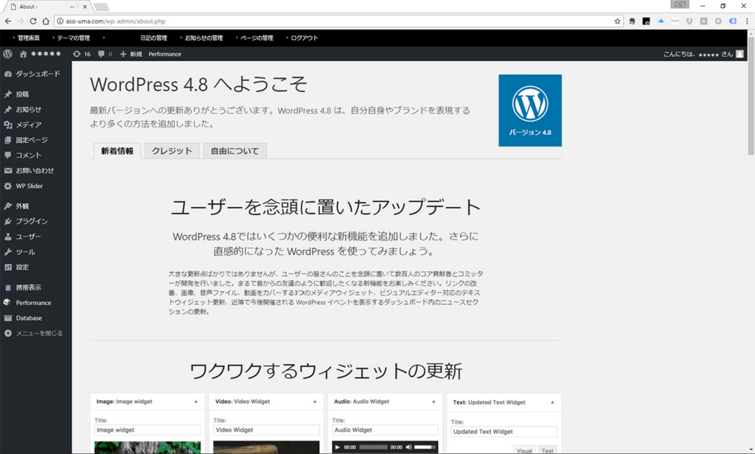The image size is (755, 454).
Task: Open the iCloud cloud extension icon
Action: click(x=661, y=21)
